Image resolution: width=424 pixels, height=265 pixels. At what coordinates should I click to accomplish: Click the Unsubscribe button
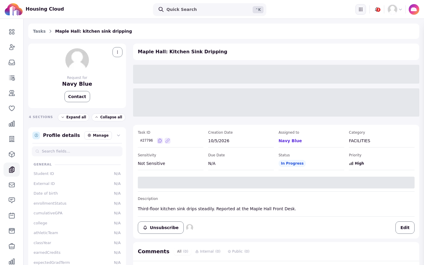(161, 228)
